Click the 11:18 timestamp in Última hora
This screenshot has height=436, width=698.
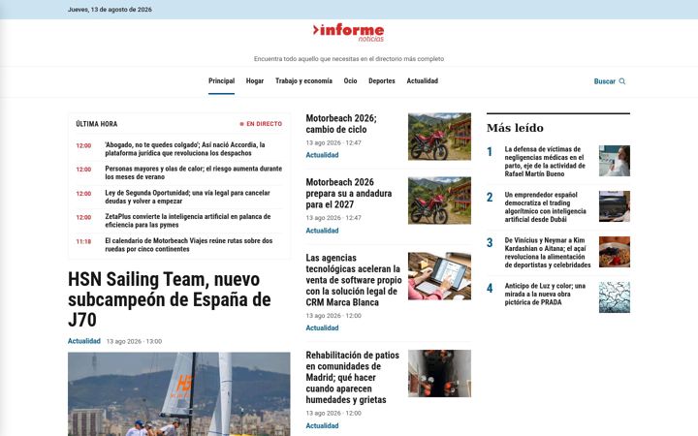[x=83, y=241]
